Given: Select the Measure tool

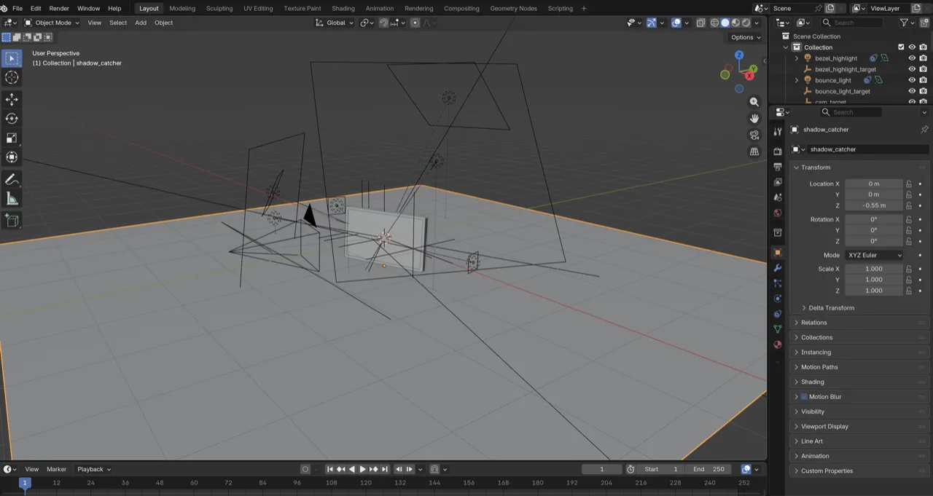Looking at the screenshot, I should coord(12,199).
